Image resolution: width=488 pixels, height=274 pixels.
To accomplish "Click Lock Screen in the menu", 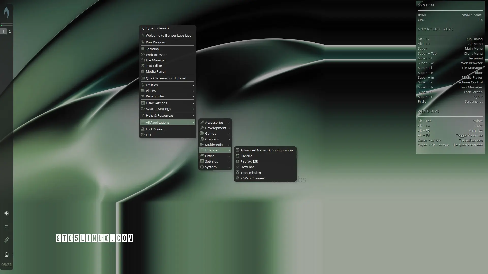I will coord(155,129).
